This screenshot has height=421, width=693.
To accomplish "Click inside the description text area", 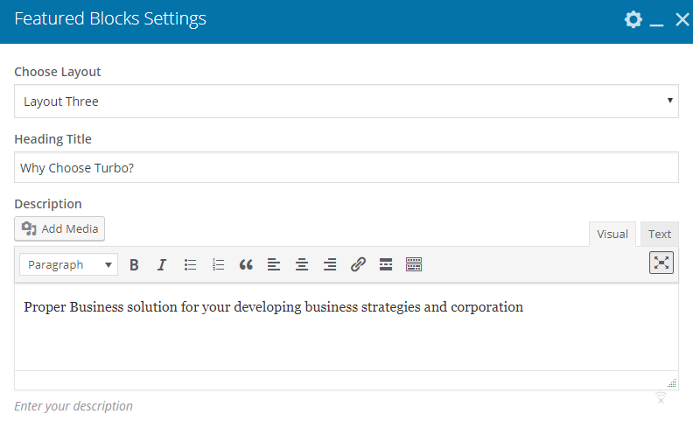I will coord(346,337).
